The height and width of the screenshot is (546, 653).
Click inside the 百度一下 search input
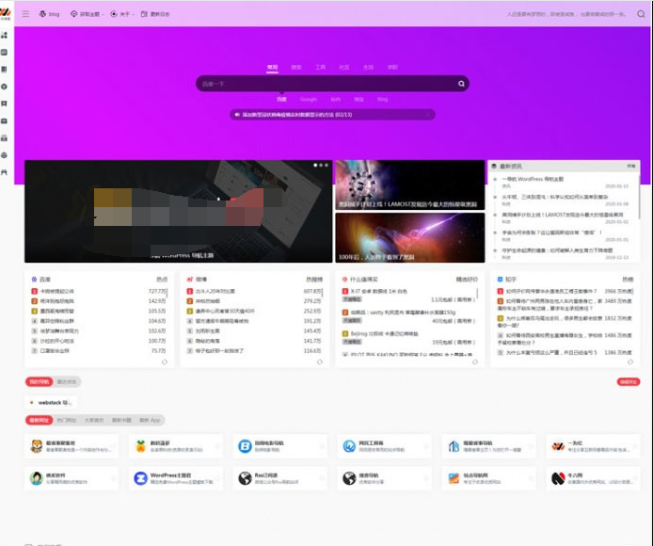[x=320, y=84]
